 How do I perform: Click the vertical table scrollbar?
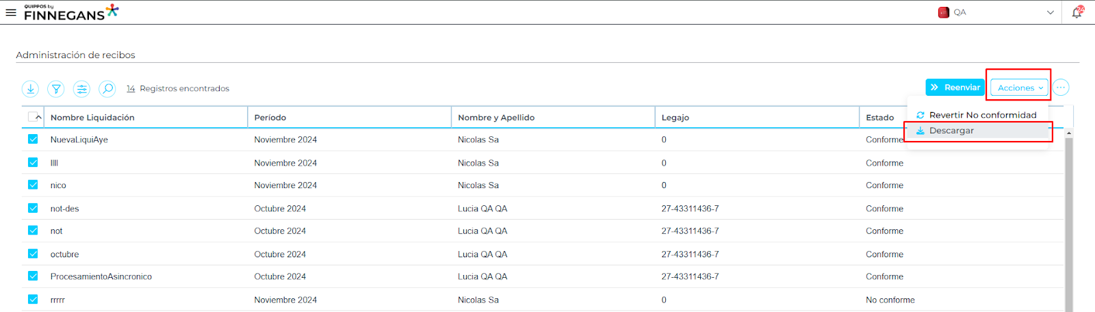(1069, 219)
